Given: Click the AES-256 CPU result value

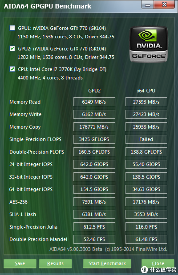Looking at the screenshot, I should point(146,202).
